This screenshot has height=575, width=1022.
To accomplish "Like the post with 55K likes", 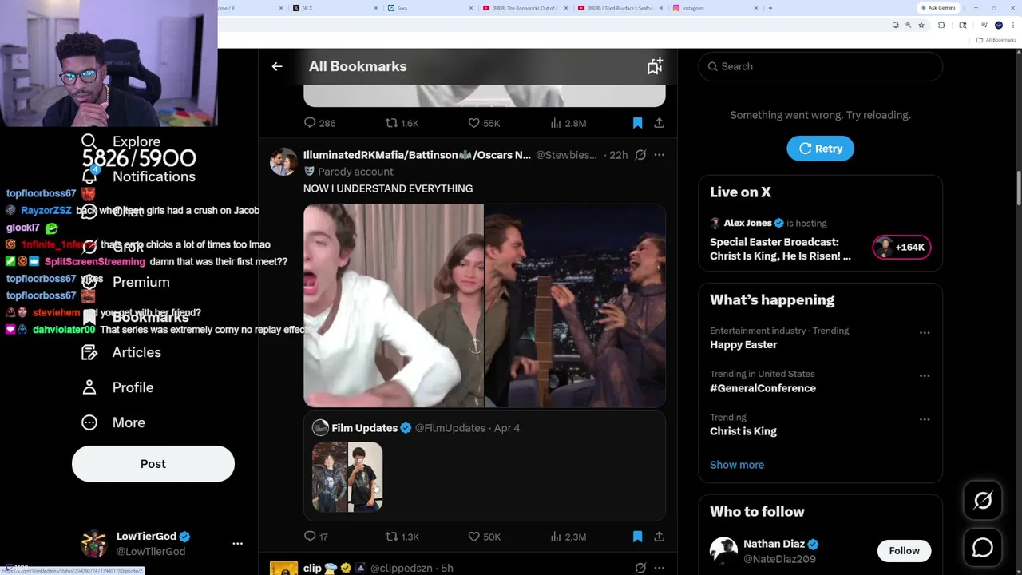I will click(484, 123).
